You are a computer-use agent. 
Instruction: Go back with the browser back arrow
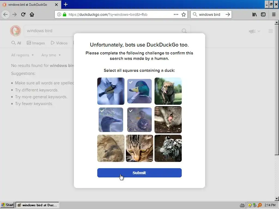click(5, 15)
